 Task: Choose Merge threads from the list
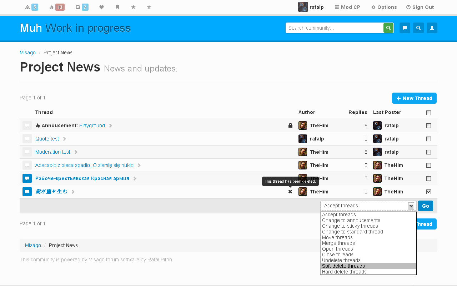[338, 243]
